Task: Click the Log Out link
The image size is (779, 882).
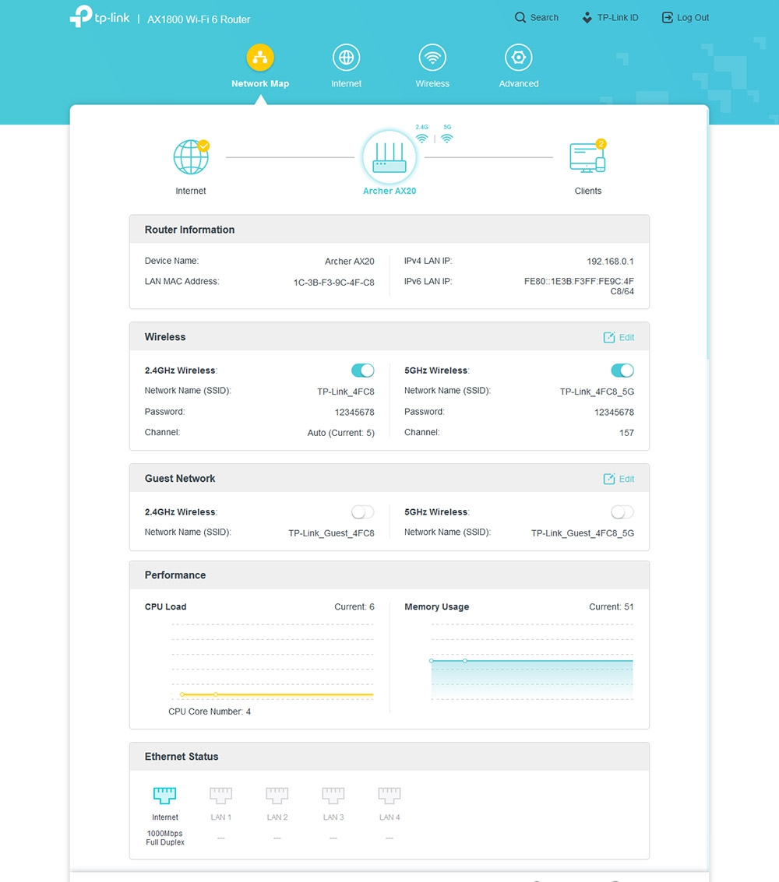Action: click(x=693, y=17)
